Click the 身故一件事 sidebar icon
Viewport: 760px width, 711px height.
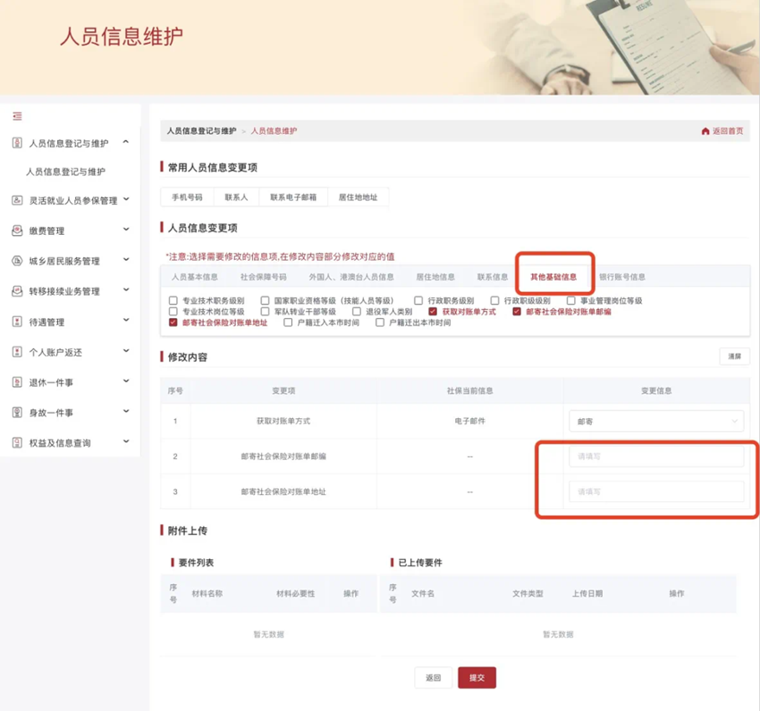point(17,413)
